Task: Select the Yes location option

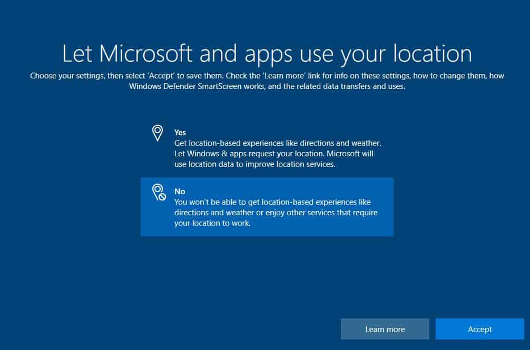Action: coord(267,148)
